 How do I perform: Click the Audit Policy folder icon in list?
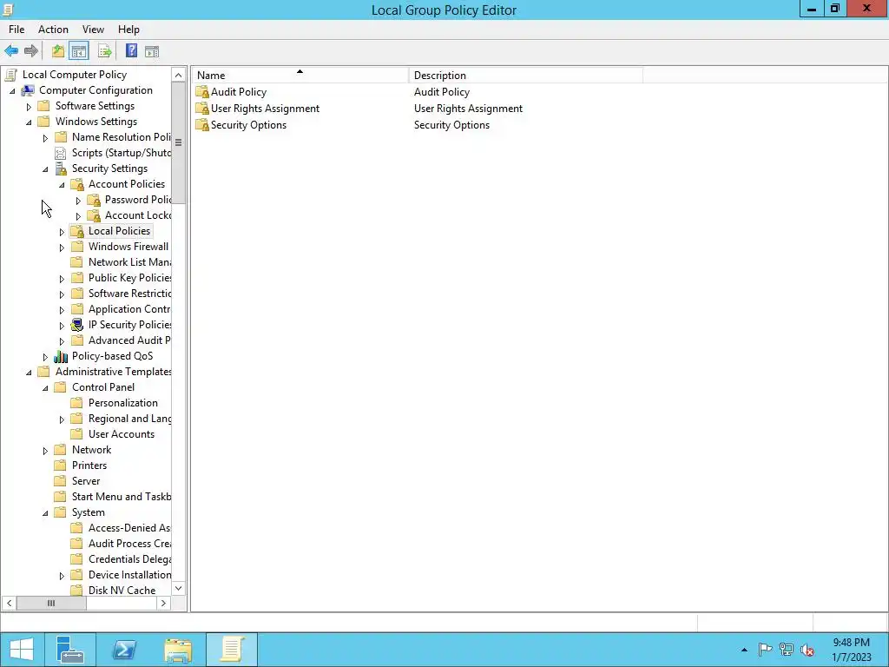click(x=201, y=92)
